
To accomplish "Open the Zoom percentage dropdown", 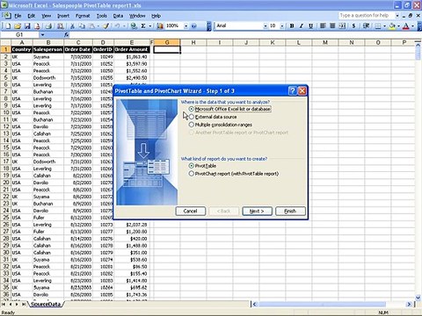I will tap(186, 26).
